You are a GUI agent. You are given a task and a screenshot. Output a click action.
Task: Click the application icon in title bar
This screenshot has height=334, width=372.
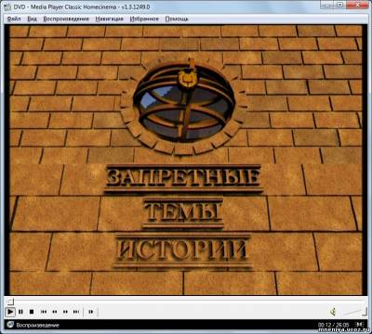pyautogui.click(x=7, y=6)
